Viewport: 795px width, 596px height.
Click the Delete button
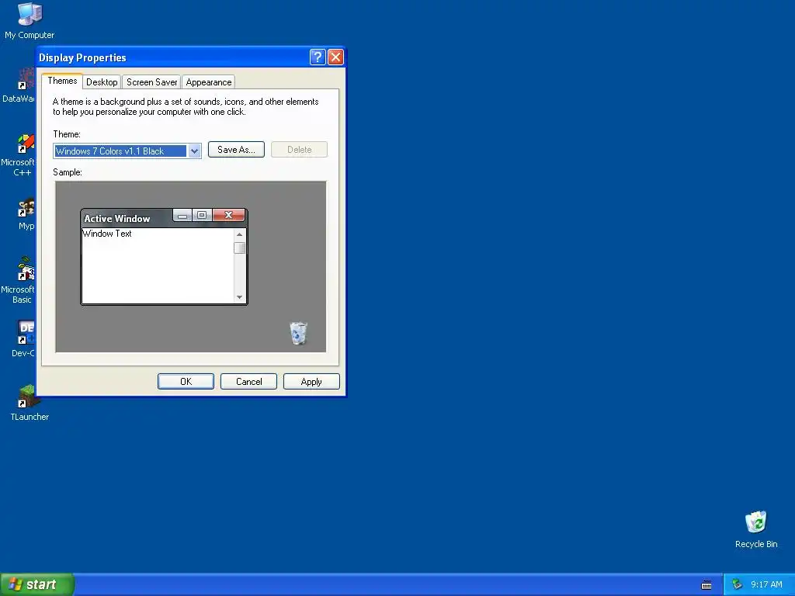point(299,150)
